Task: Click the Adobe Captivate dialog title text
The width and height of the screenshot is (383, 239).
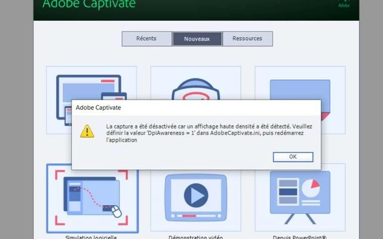Action: click(98, 107)
